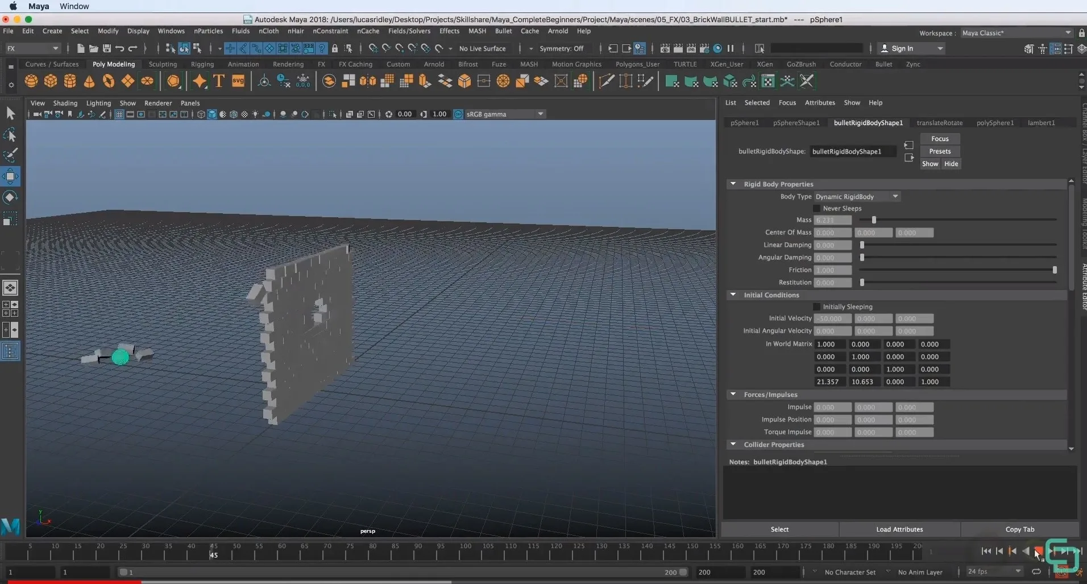Open the FX menu set dropdown
This screenshot has width=1087, height=584.
(32, 48)
